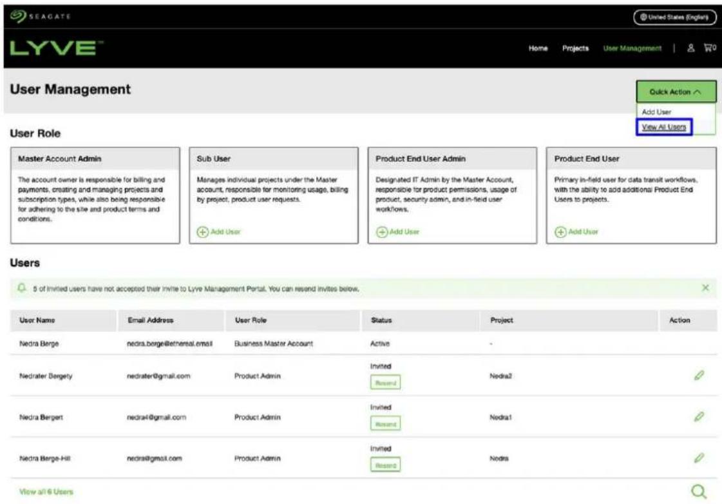Change United States (English) language selector
Viewport: 722px width, 504px height.
click(x=674, y=17)
